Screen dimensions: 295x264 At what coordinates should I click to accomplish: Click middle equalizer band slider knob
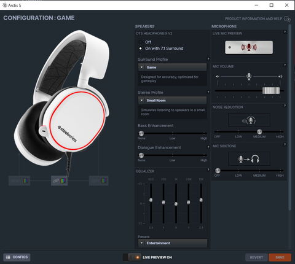[x=176, y=204]
